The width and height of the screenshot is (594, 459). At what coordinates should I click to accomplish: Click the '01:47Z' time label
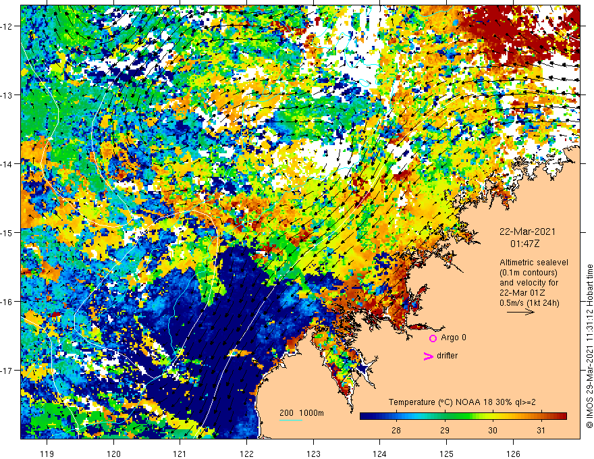coord(524,244)
